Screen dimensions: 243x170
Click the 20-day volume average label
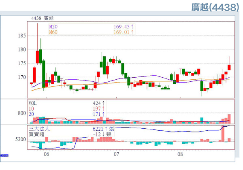31,114
